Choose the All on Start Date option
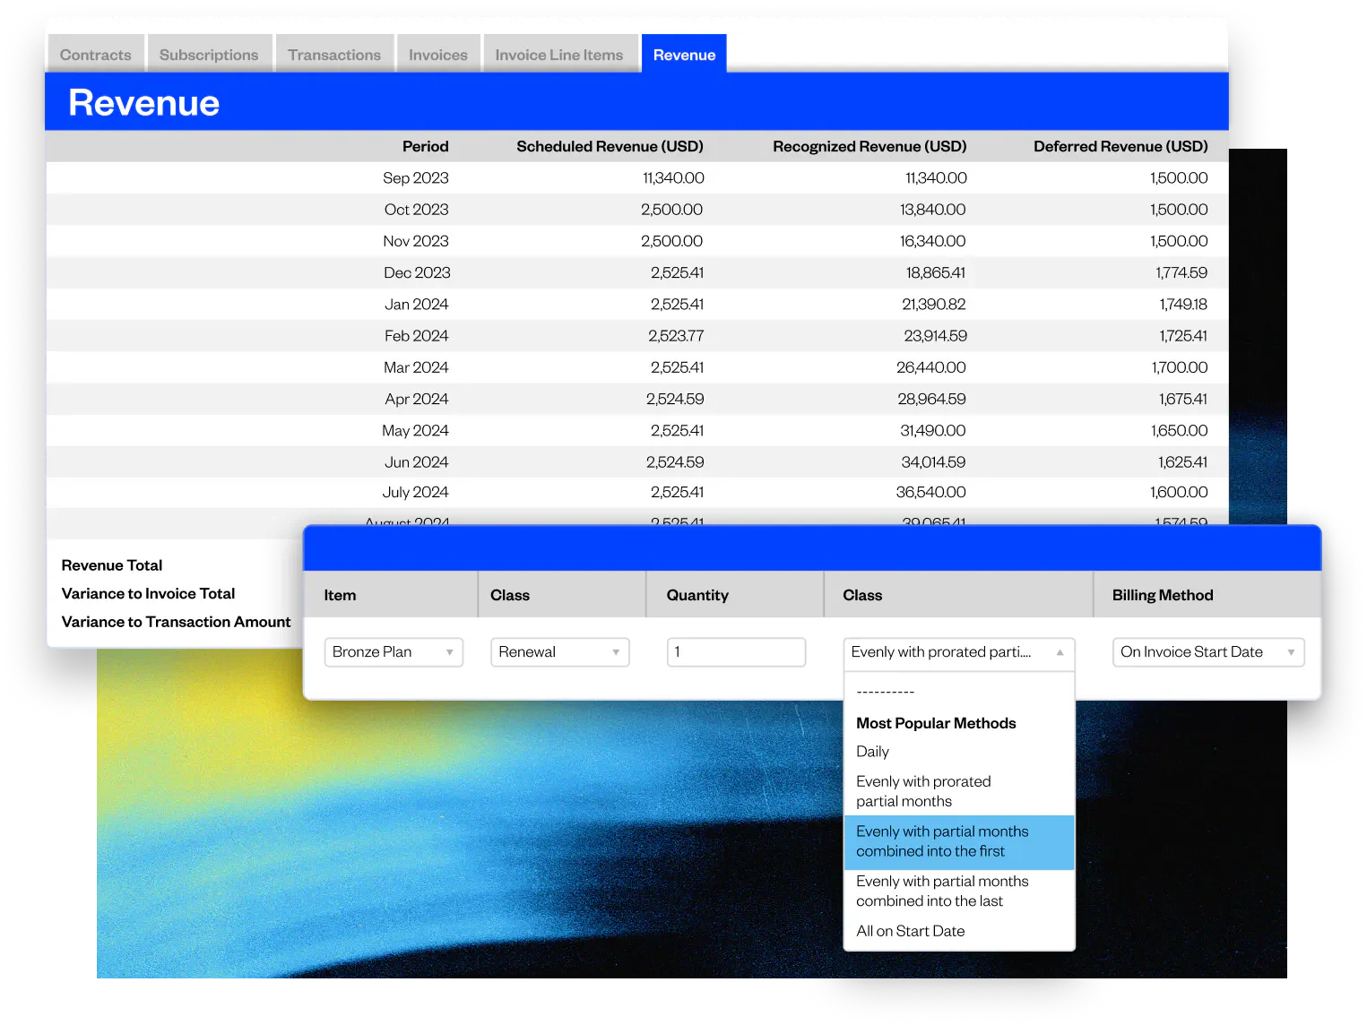The image size is (1367, 1025). (910, 932)
